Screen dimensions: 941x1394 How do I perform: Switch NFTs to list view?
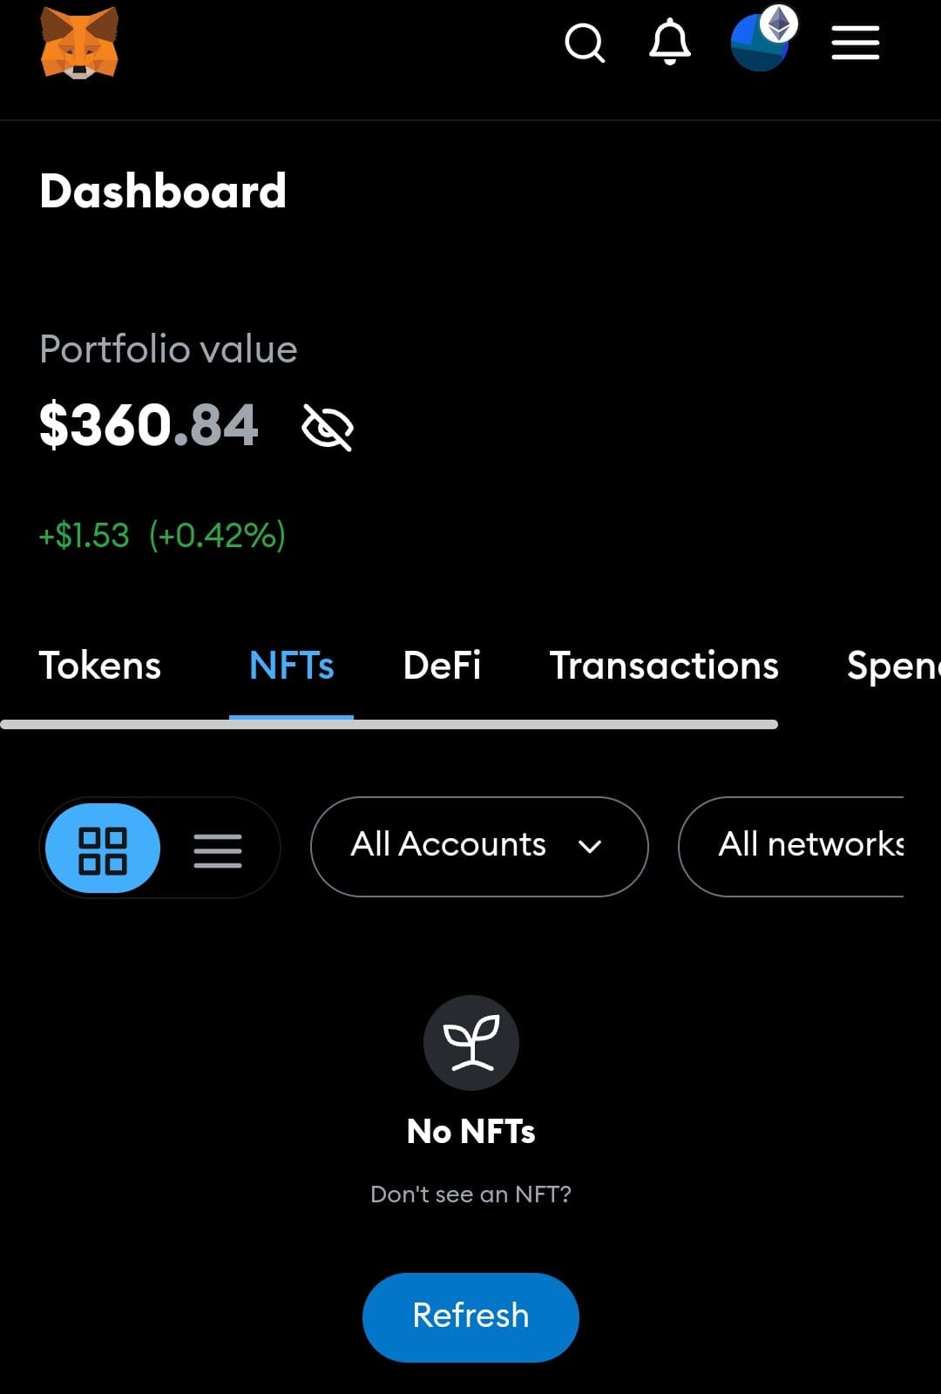click(x=218, y=849)
